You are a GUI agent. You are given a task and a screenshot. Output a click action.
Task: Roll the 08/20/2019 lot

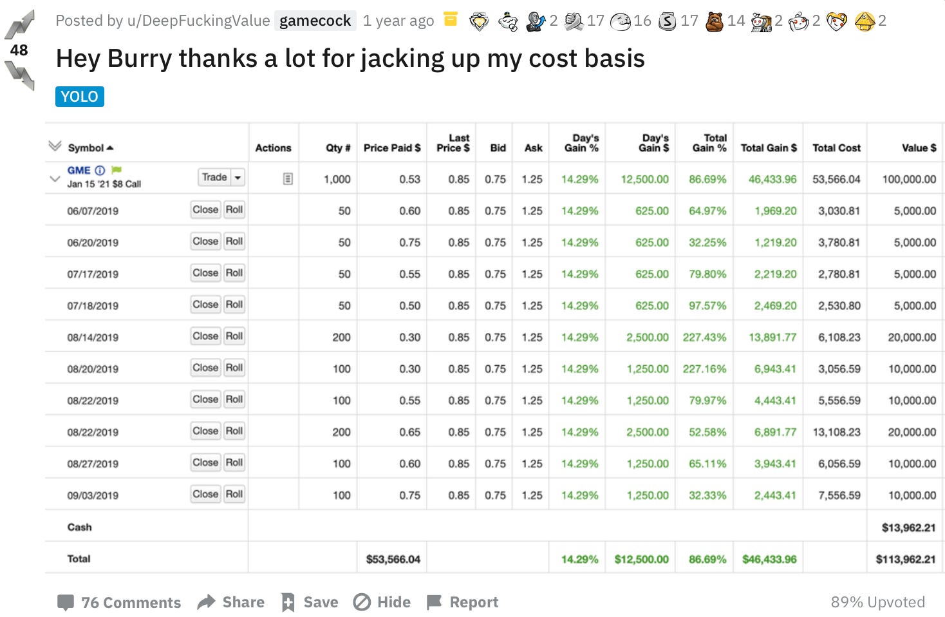pos(234,367)
